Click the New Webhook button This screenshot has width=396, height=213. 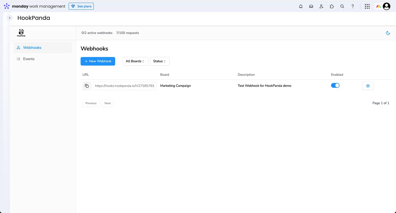tap(98, 61)
